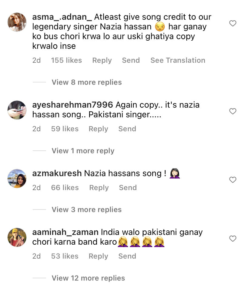
Task: Like aaminah_zaman's comment with heart icon
Action: pyautogui.click(x=233, y=239)
